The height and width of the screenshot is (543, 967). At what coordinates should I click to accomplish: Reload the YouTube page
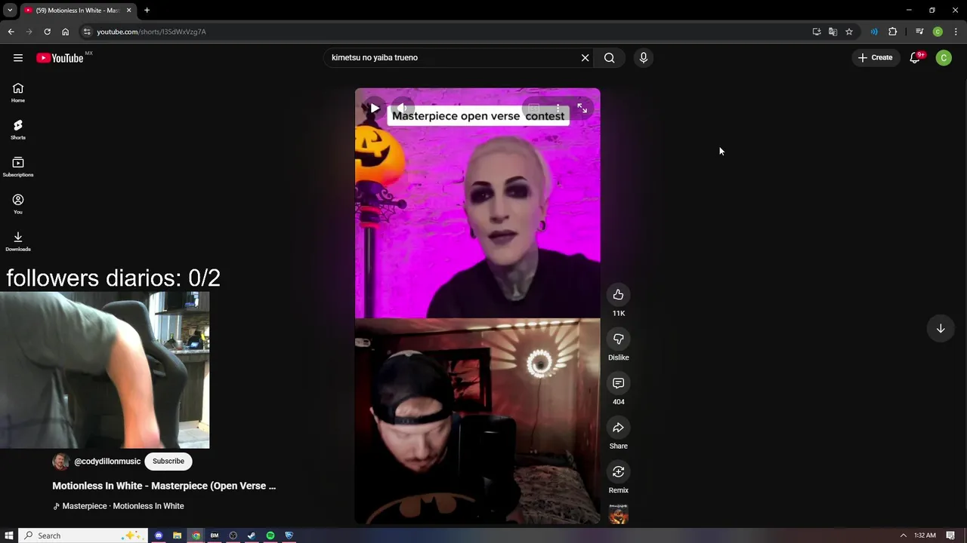47,32
